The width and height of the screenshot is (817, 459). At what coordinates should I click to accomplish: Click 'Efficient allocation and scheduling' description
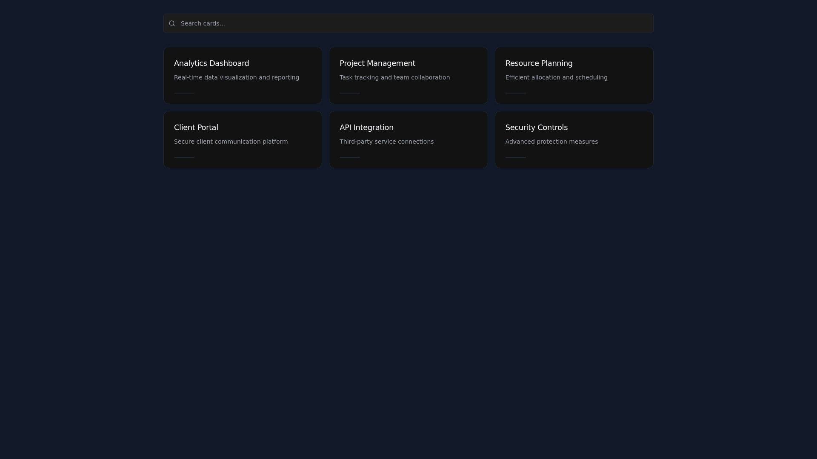[x=556, y=77]
